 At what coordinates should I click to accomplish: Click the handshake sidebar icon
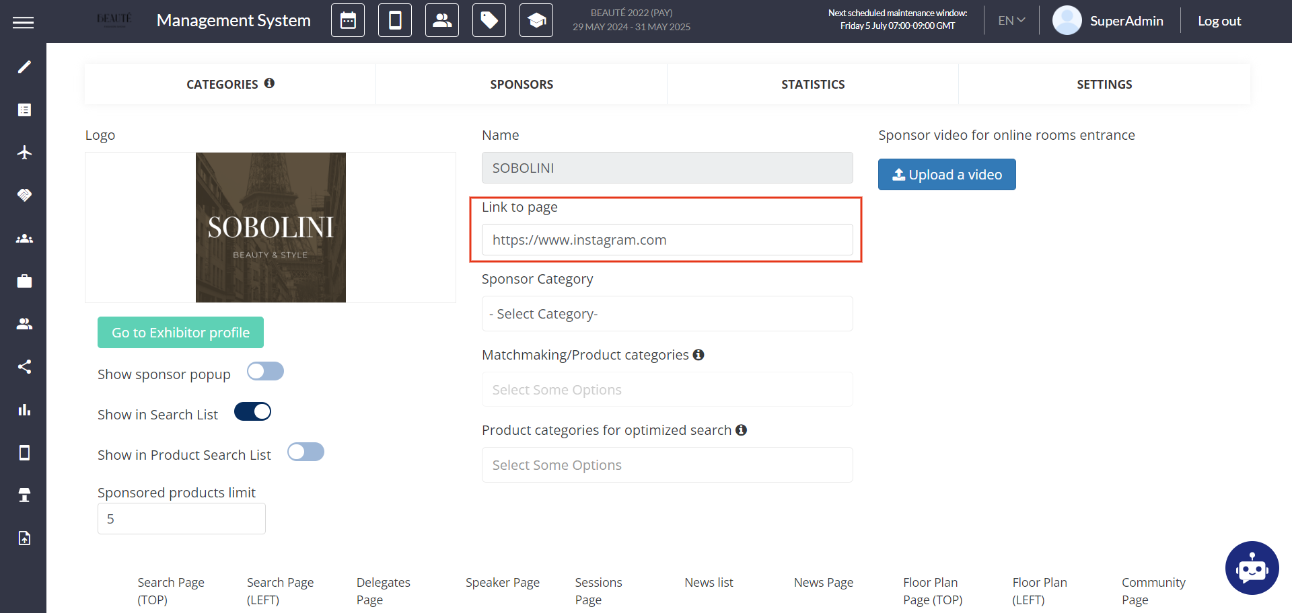coord(24,195)
